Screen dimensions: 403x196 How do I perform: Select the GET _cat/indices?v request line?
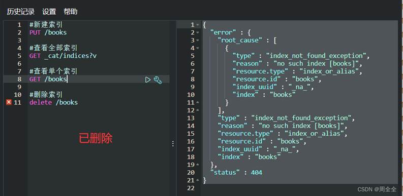[x=63, y=56]
